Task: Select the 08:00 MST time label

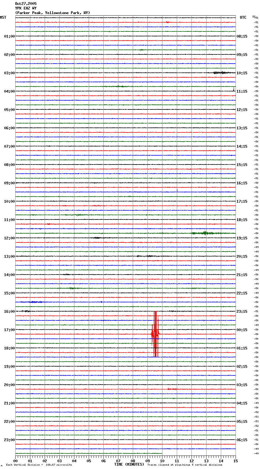Action: (x=9, y=165)
